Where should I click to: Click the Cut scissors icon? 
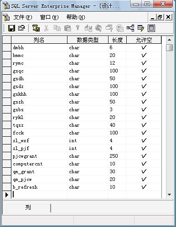(47, 28)
